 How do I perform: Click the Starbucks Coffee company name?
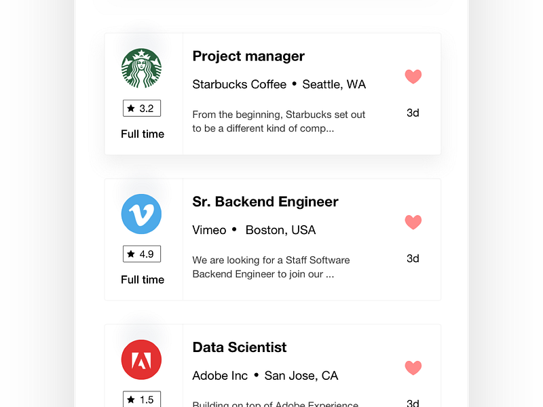238,84
